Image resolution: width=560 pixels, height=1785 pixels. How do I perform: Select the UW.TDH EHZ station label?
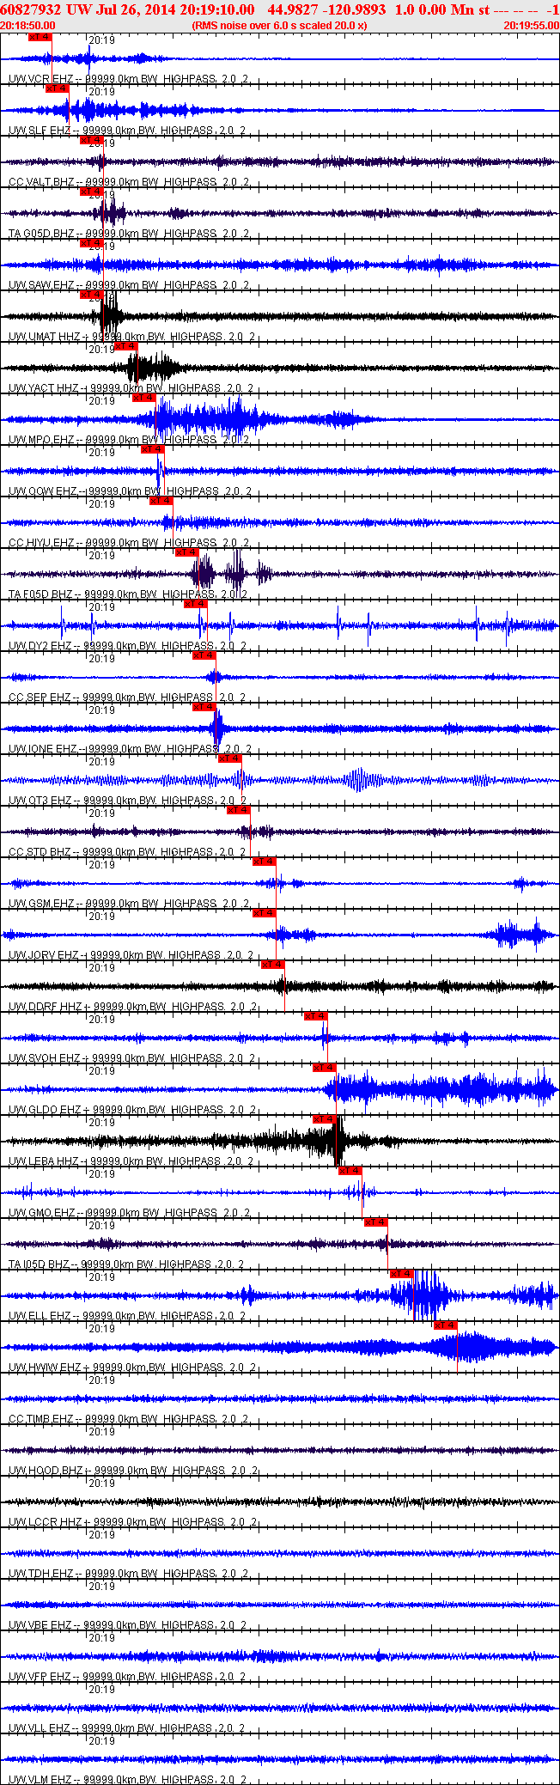pyautogui.click(x=41, y=1574)
